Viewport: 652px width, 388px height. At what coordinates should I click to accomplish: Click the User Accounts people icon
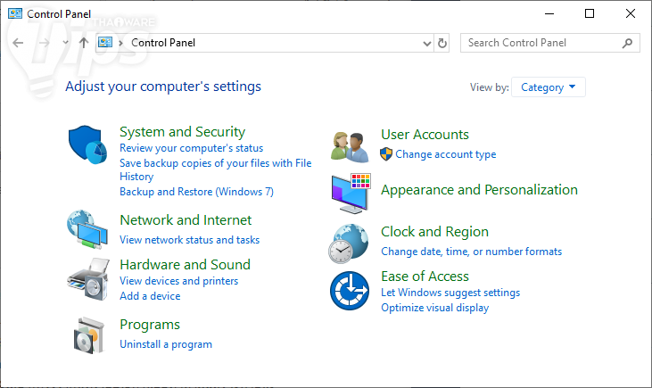click(x=349, y=145)
